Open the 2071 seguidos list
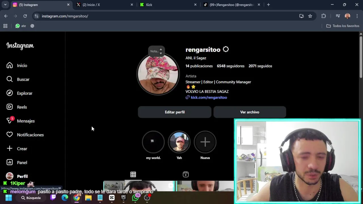Viewport: 363px width, 204px height. point(260,66)
